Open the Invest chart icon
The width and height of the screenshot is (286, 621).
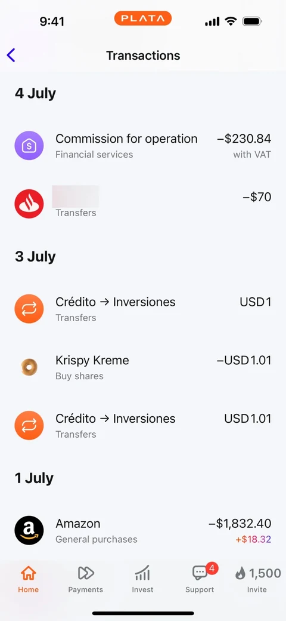[142, 573]
